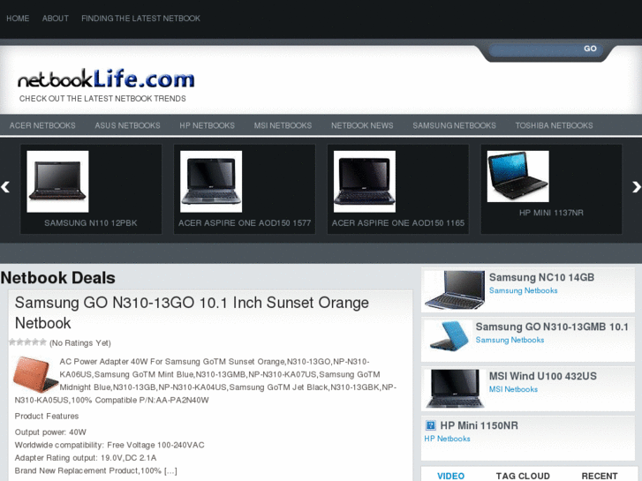Open Samsung GO N310-13GO article title
The width and height of the screenshot is (642, 481).
pyautogui.click(x=192, y=312)
